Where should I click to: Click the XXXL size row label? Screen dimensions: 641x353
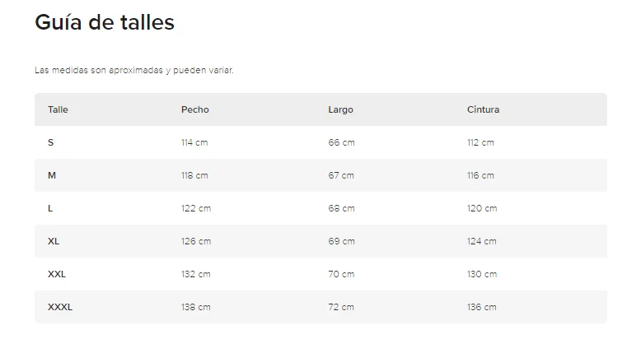[x=60, y=307]
